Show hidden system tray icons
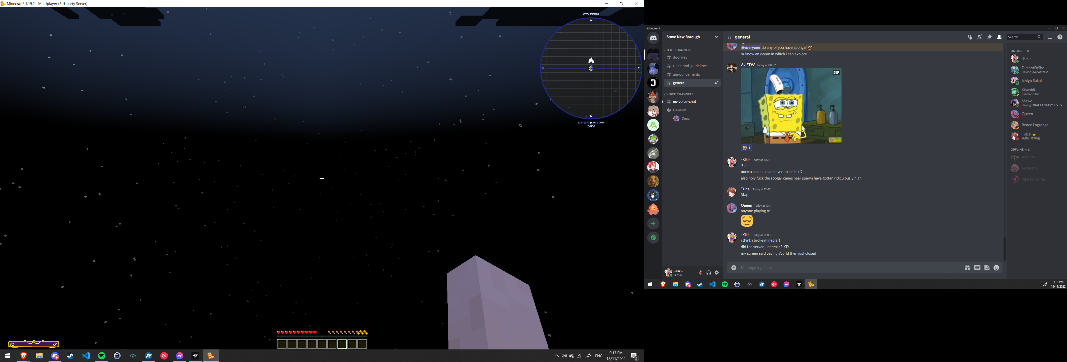 (556, 356)
